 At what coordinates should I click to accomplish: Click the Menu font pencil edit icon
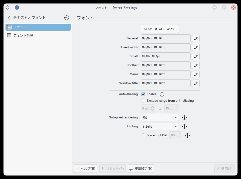click(x=196, y=74)
